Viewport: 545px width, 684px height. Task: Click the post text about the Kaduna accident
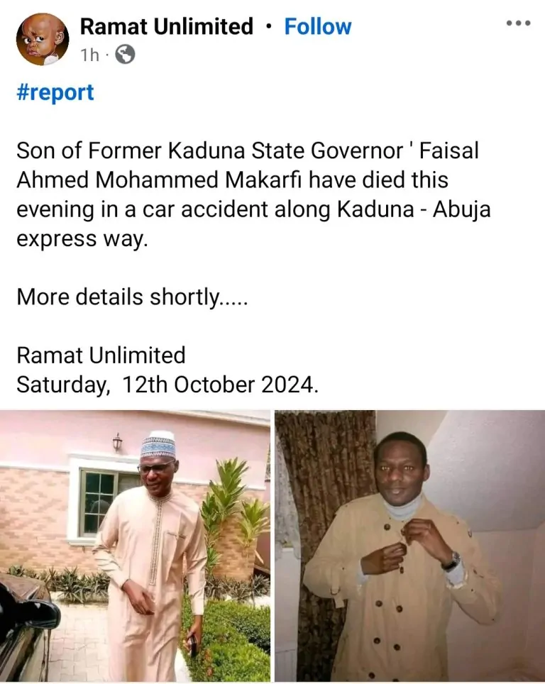[x=234, y=194]
